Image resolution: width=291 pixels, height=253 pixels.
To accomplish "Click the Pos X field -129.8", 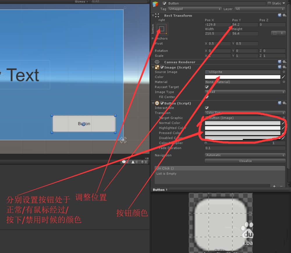I will click(217, 24).
